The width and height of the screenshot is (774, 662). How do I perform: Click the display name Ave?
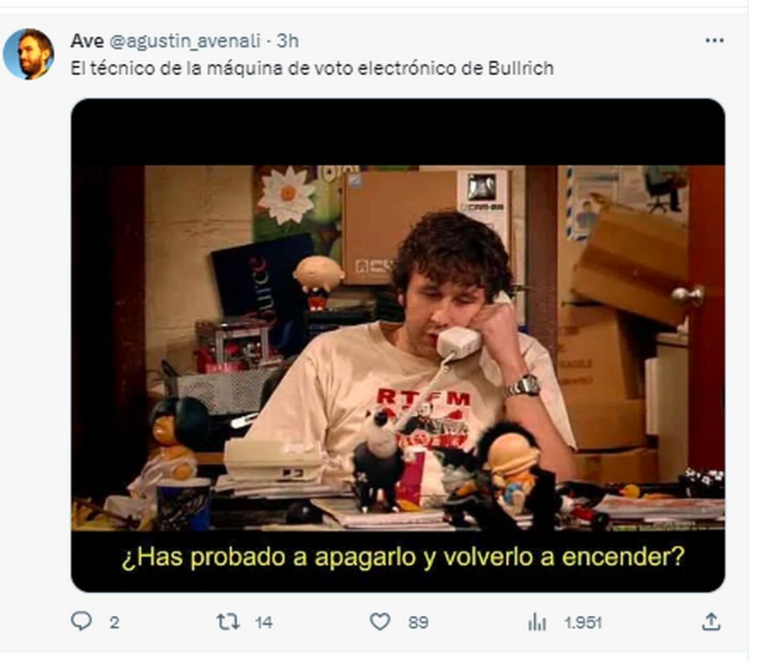point(87,41)
